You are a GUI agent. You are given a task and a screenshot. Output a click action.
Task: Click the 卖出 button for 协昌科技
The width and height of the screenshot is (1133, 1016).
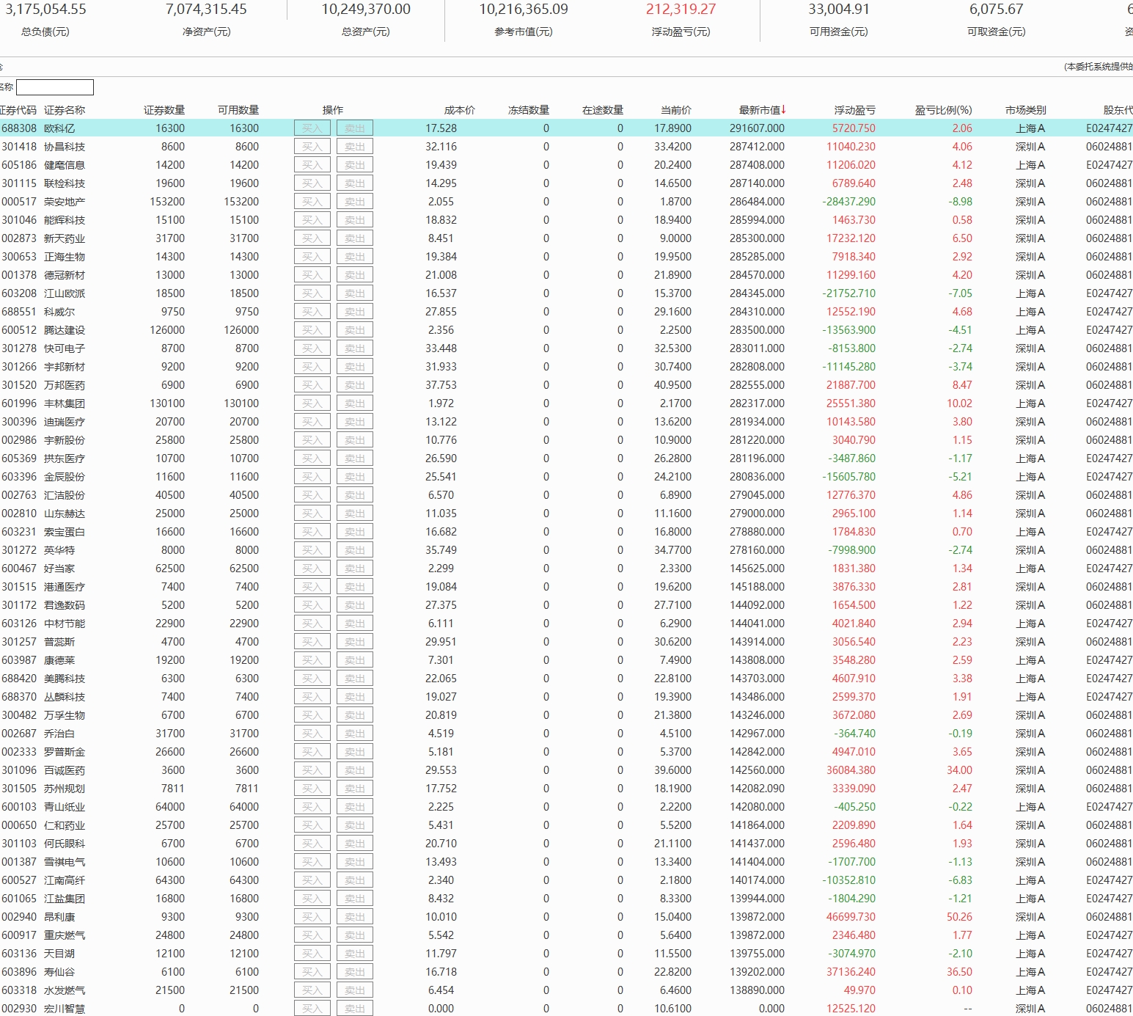(354, 147)
